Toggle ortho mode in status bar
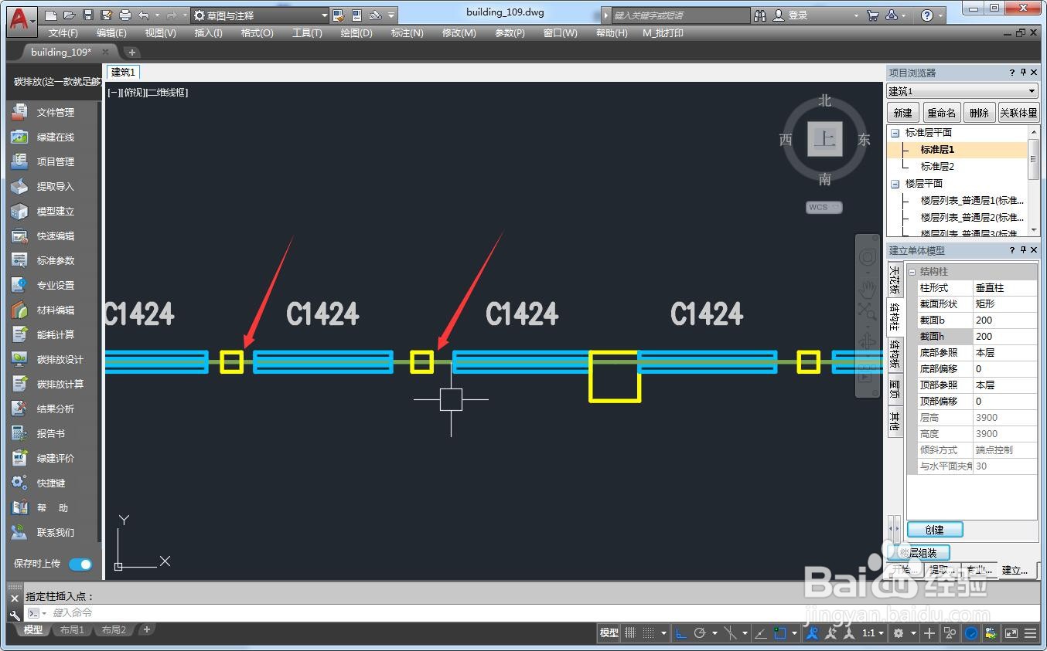 pyautogui.click(x=681, y=633)
